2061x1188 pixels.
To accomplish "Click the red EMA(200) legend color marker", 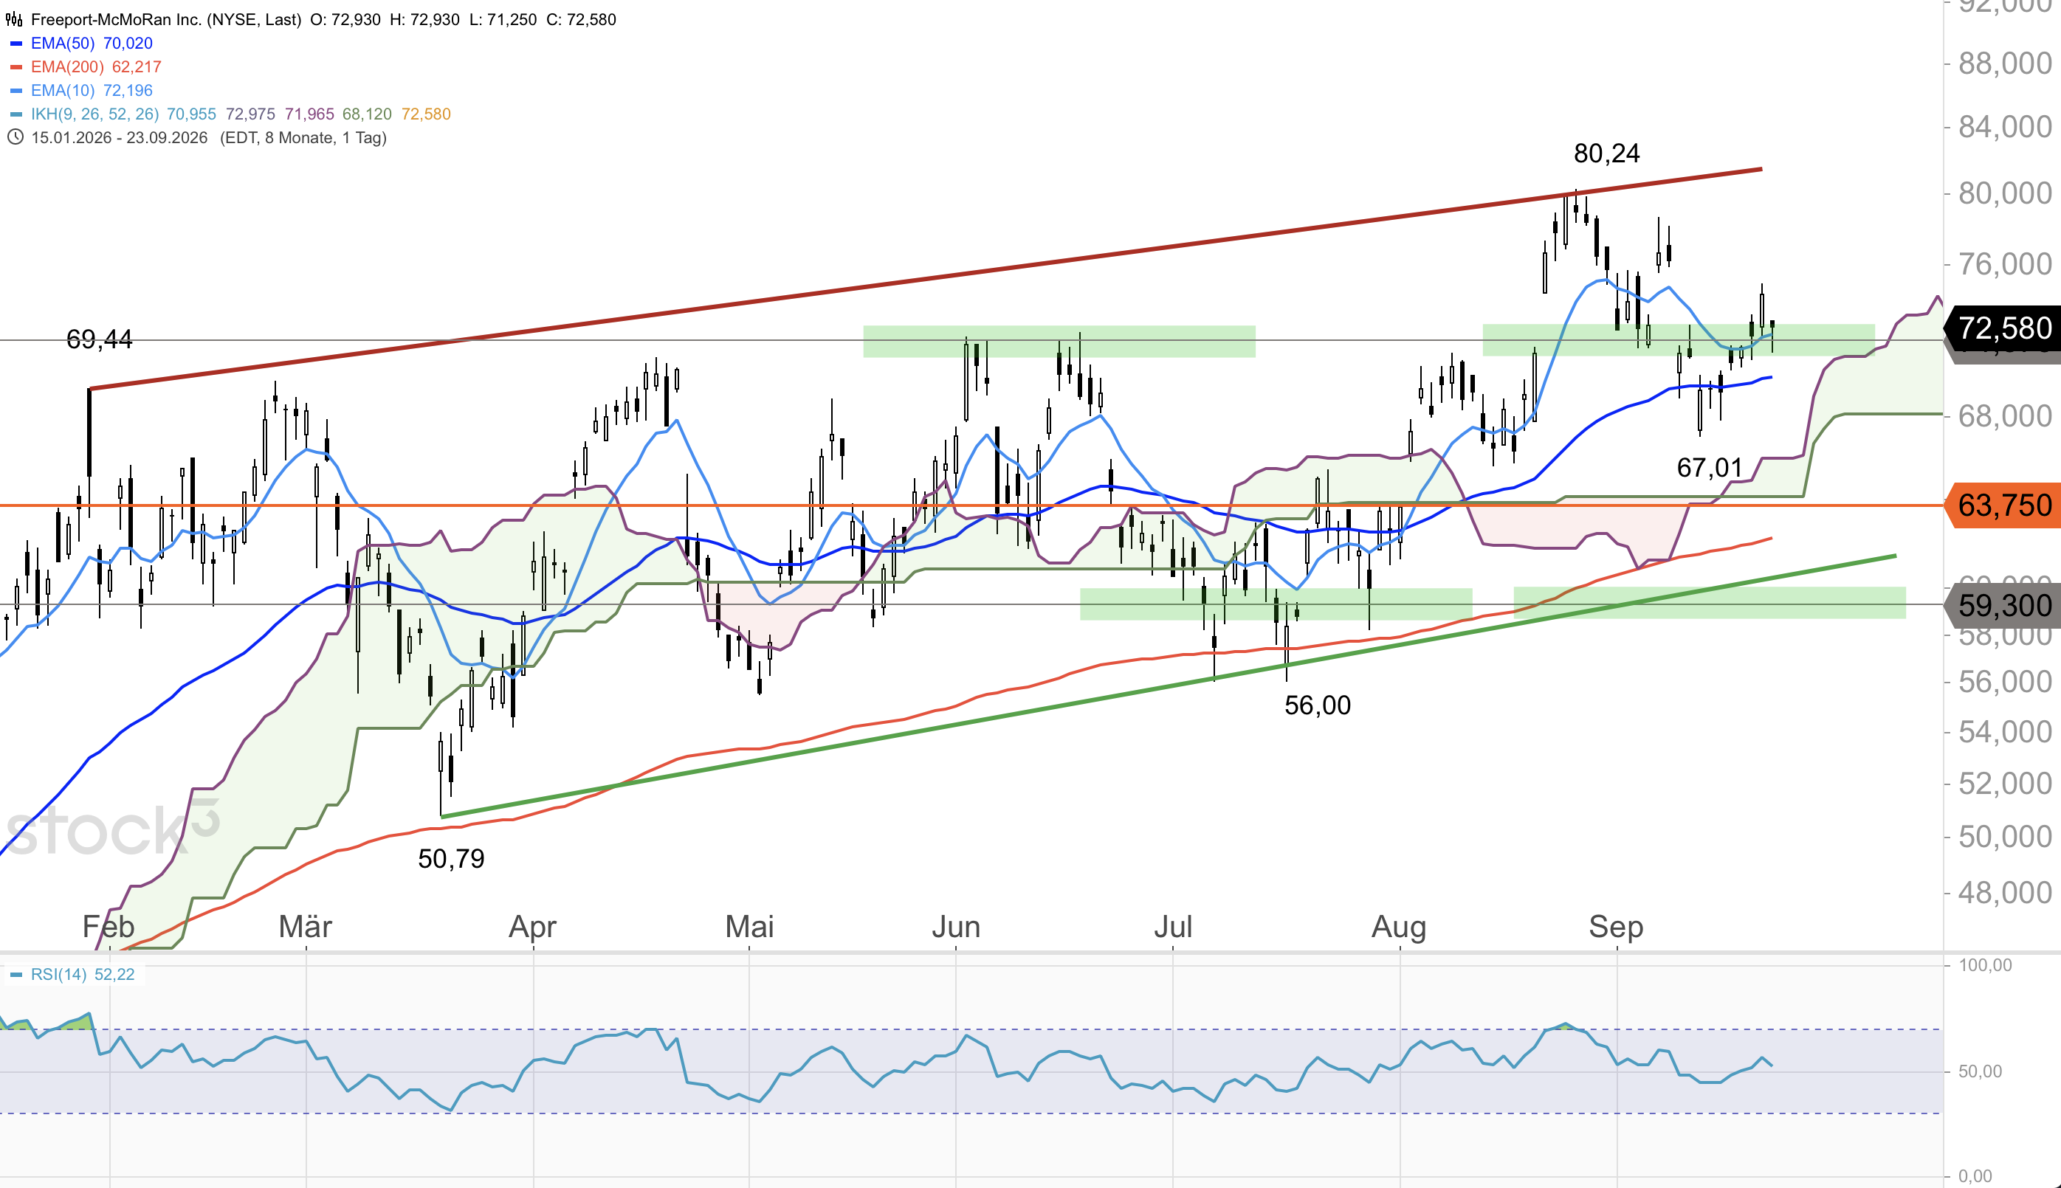I will 16,67.
